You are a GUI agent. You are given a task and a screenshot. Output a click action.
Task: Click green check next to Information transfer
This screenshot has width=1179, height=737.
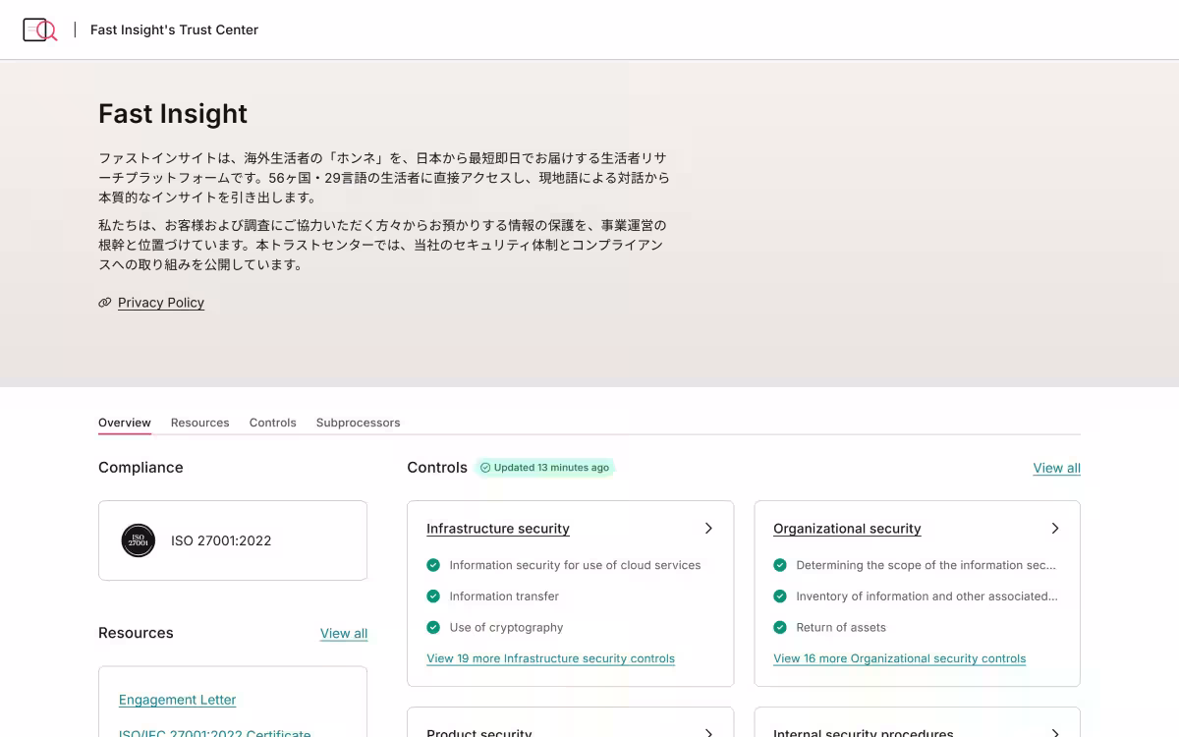tap(433, 595)
